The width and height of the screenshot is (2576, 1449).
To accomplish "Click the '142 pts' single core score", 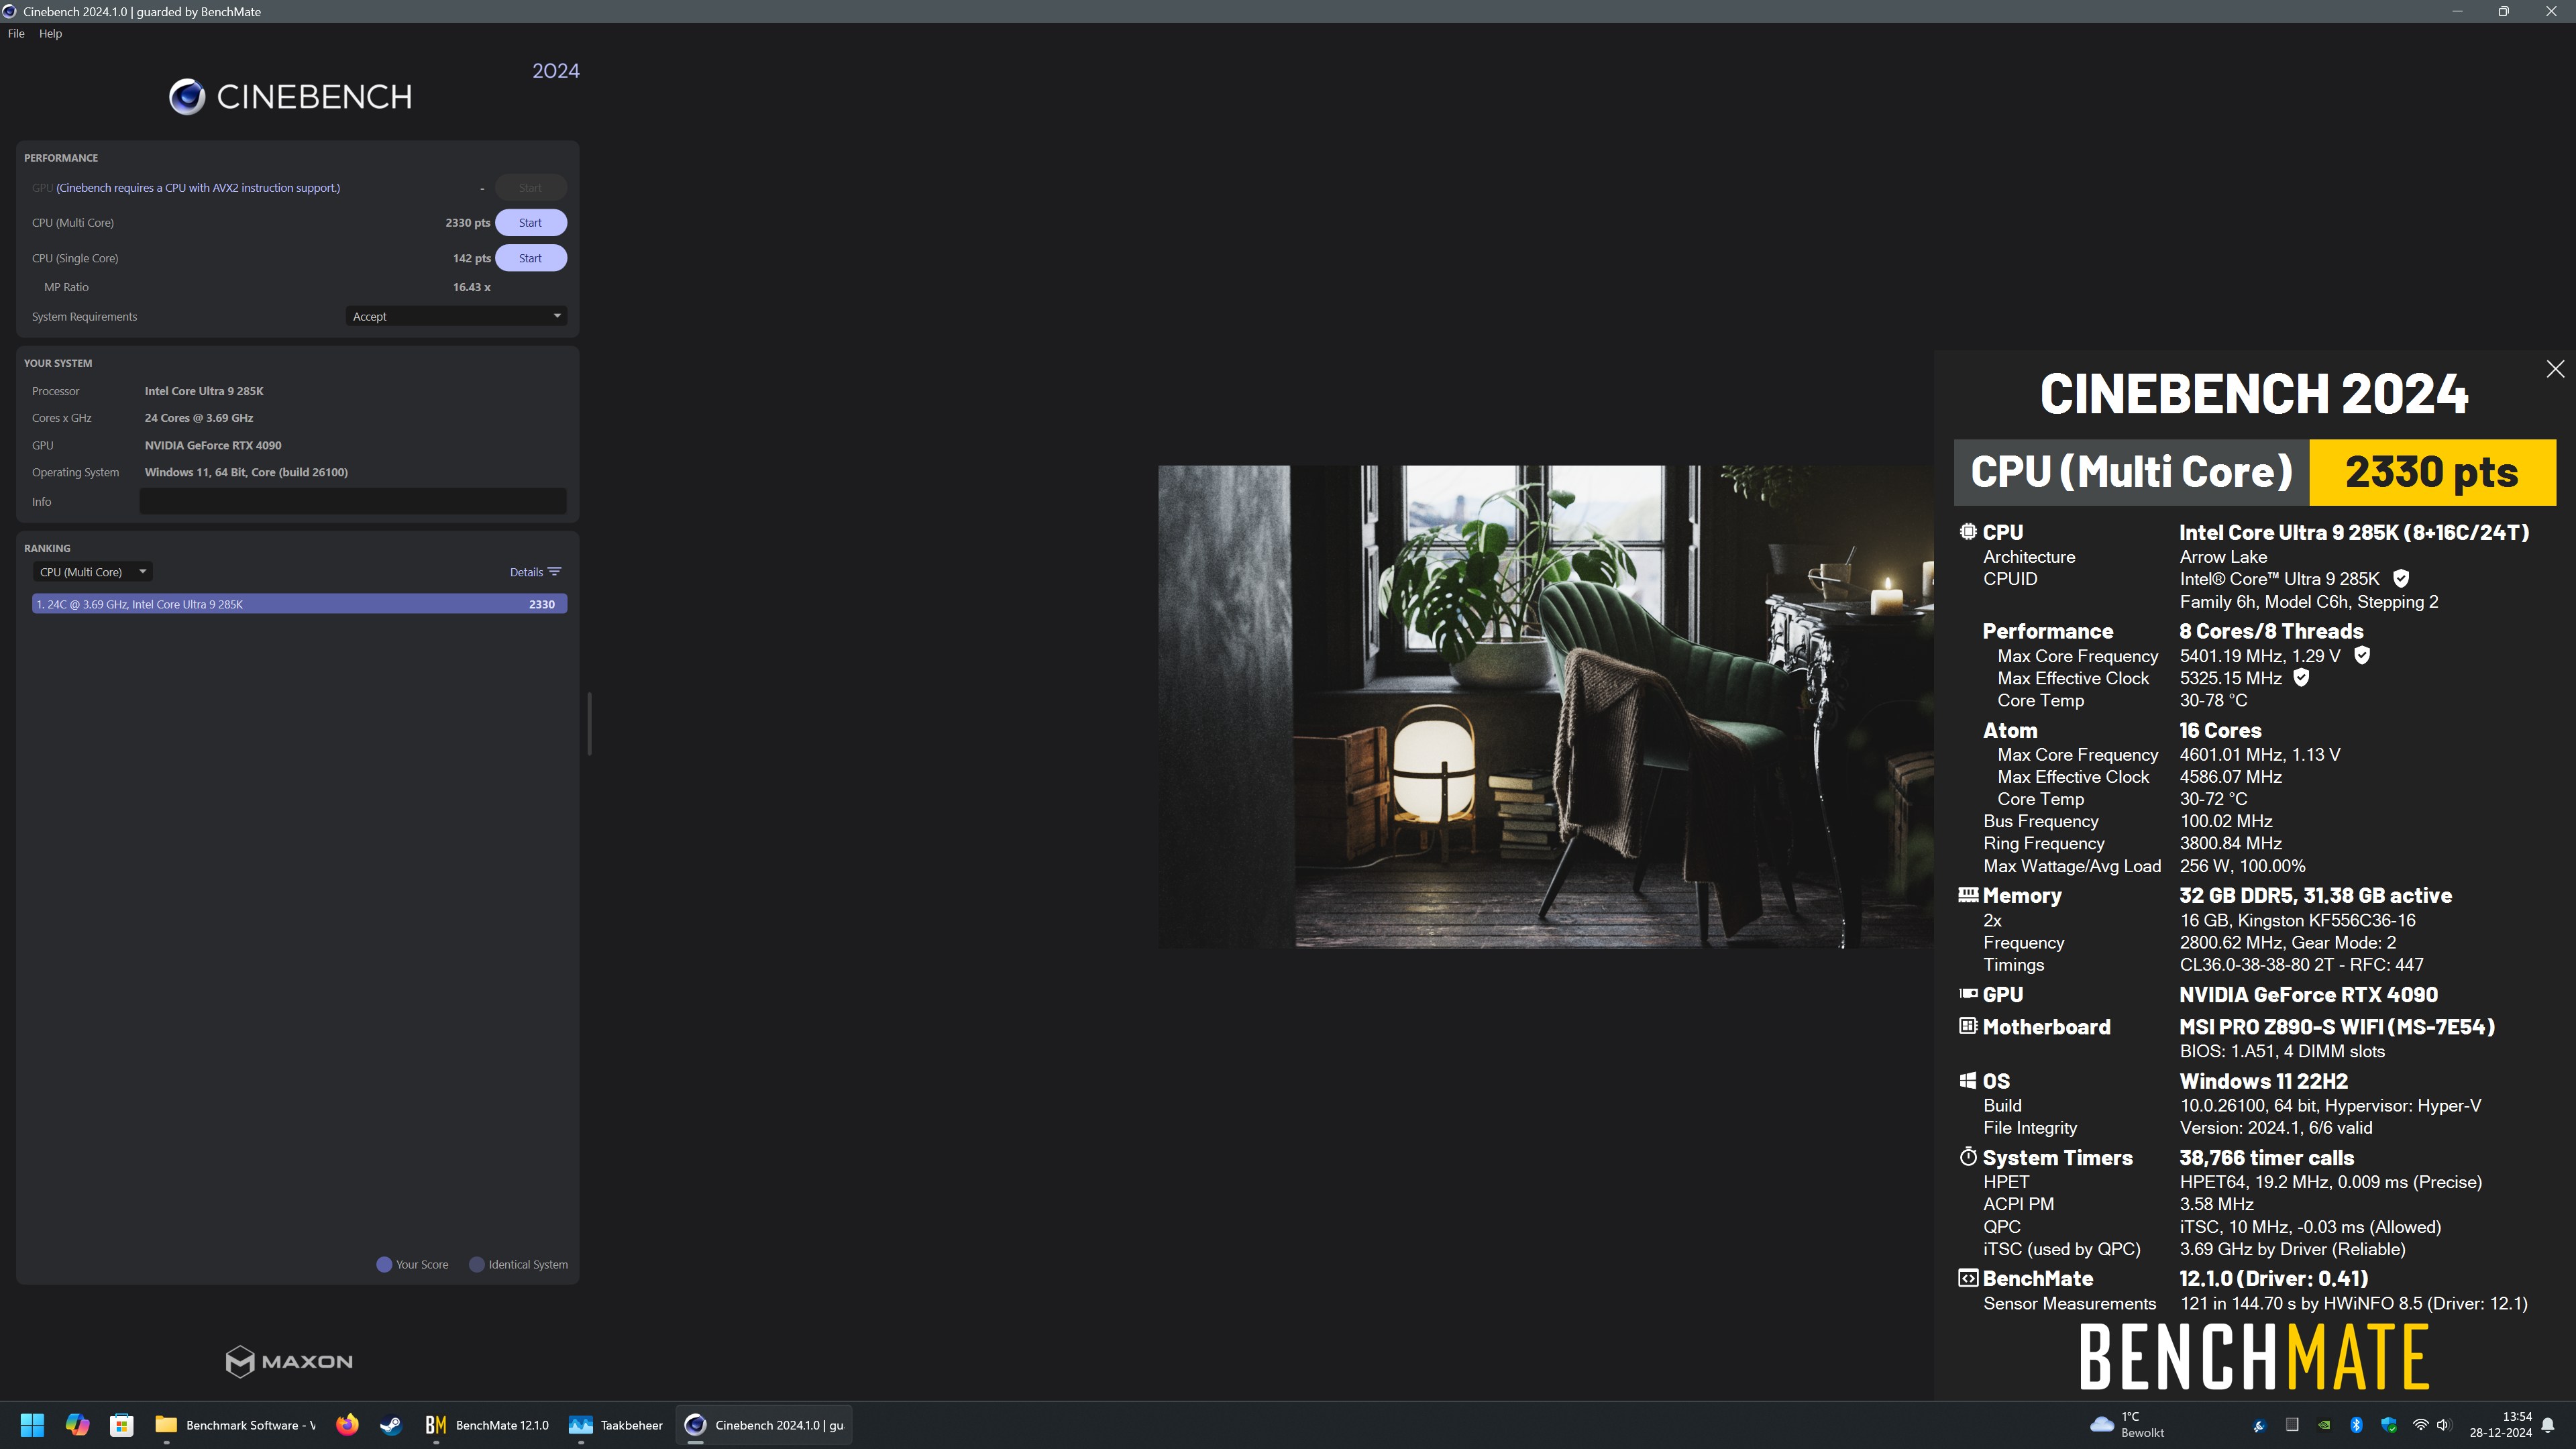I will pyautogui.click(x=471, y=258).
